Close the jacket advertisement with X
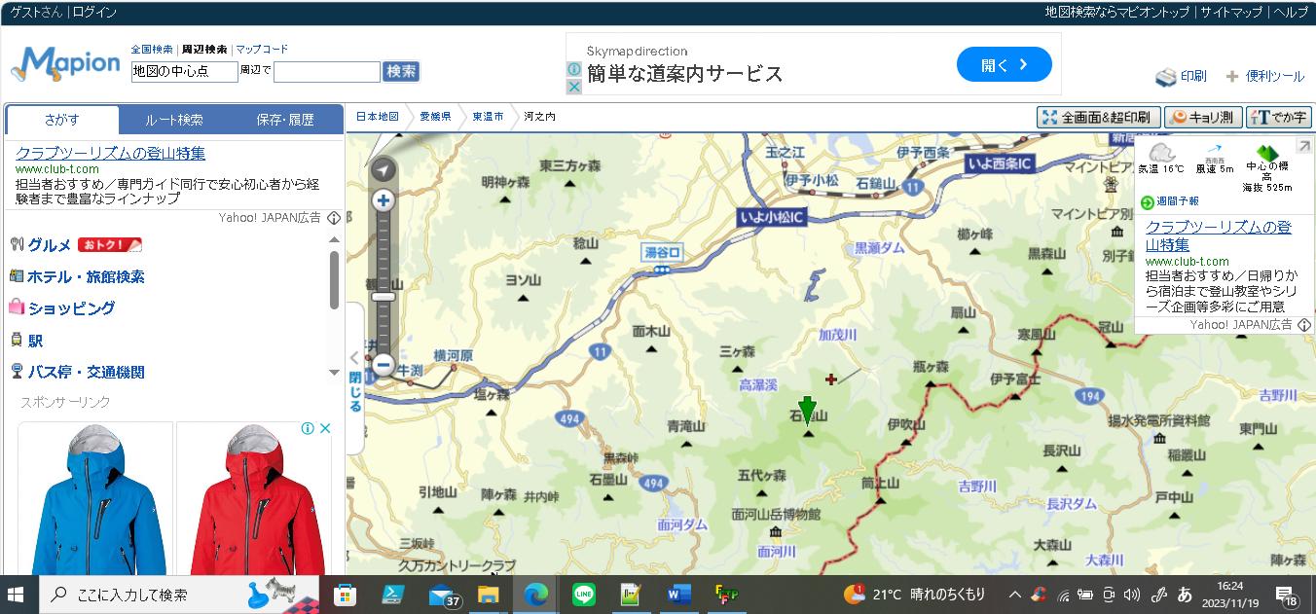This screenshot has height=614, width=1316. point(325,428)
